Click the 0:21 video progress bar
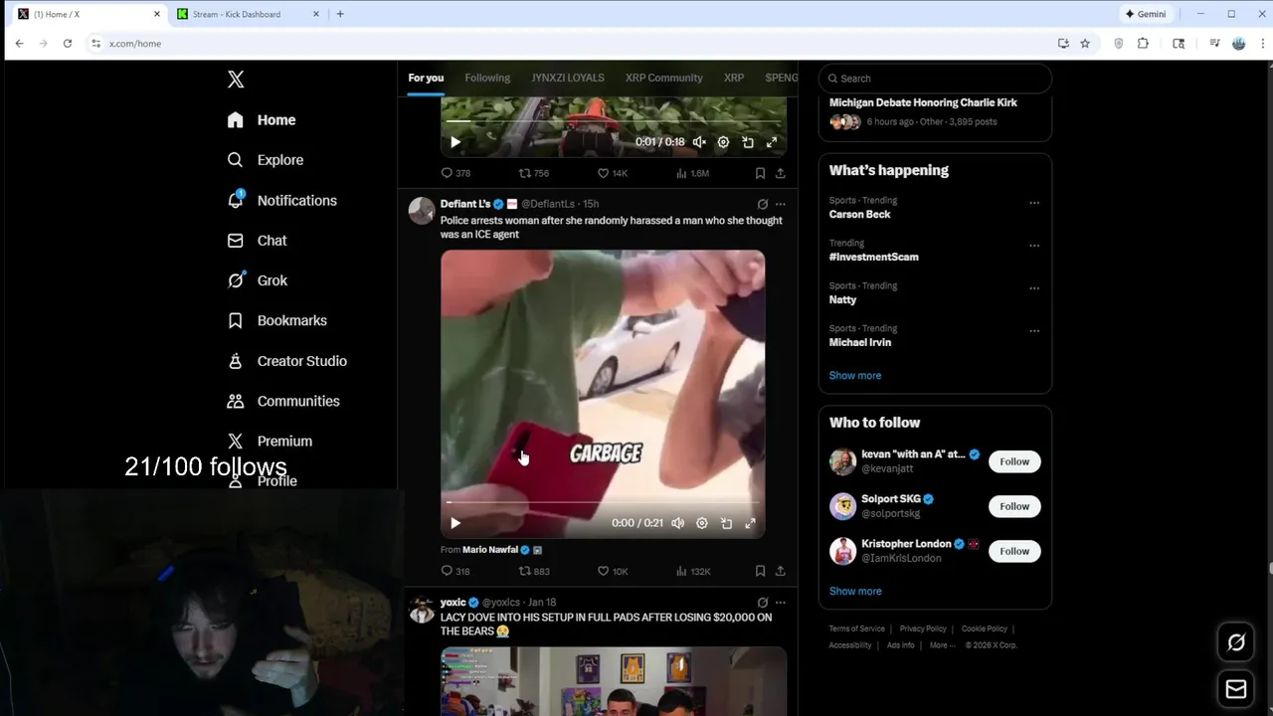This screenshot has width=1273, height=716. pos(603,502)
